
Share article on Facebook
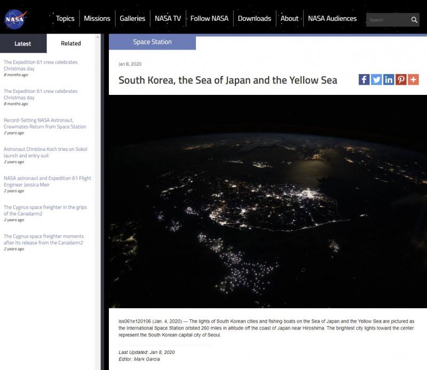click(364, 80)
